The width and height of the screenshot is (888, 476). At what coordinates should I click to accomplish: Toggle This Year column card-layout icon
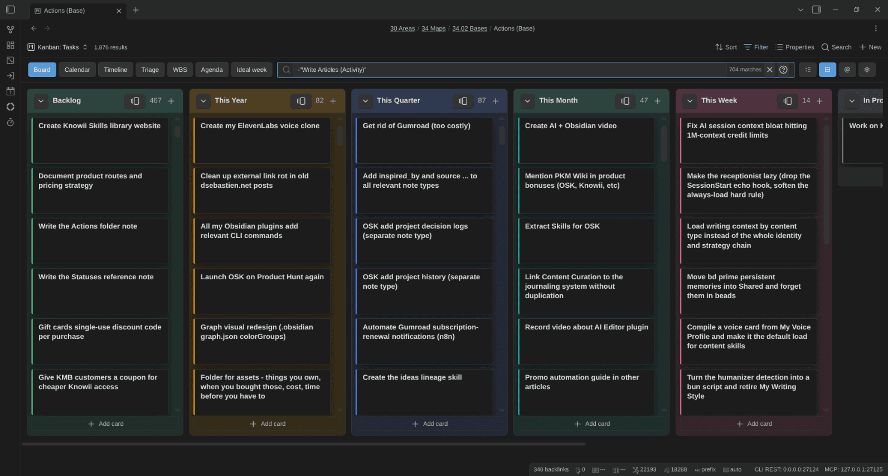point(301,101)
